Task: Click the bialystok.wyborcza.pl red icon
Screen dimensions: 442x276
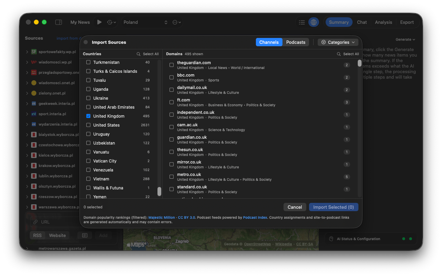Action: [x=34, y=135]
